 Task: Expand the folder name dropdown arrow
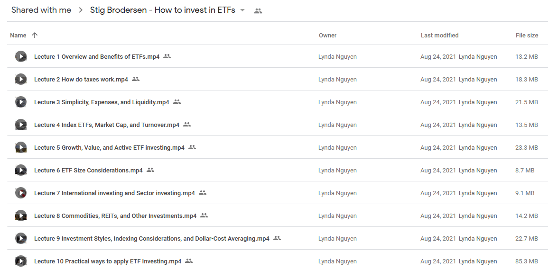[x=242, y=10]
